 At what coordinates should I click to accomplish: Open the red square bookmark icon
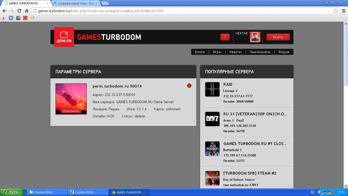25,18
